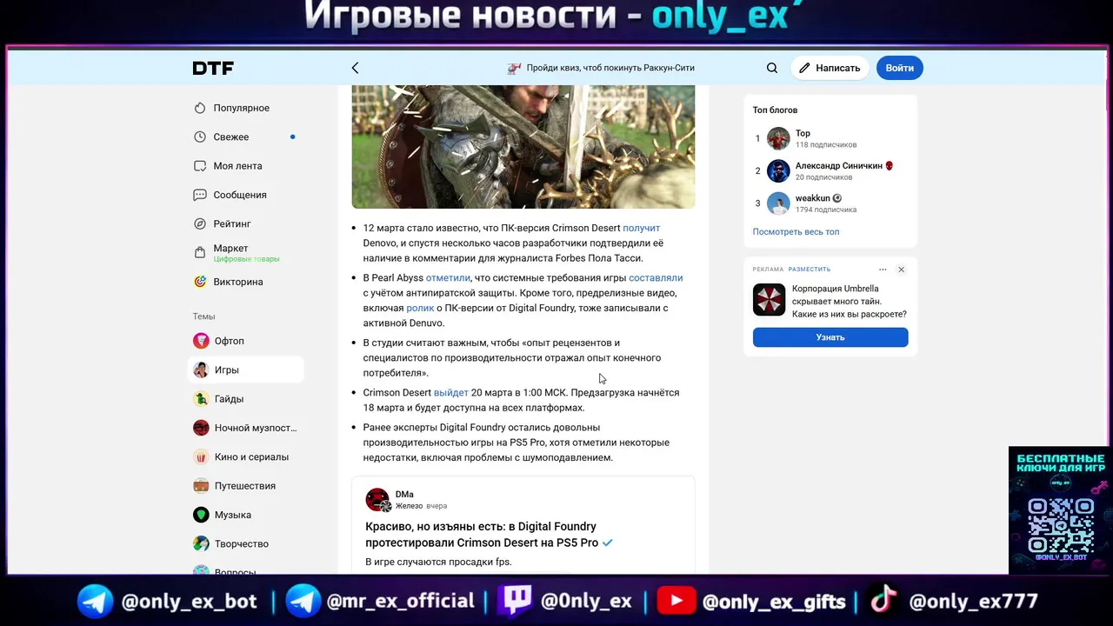The image size is (1113, 626).
Task: Click the TikTok icon beside @only_ex777
Action: tap(883, 600)
